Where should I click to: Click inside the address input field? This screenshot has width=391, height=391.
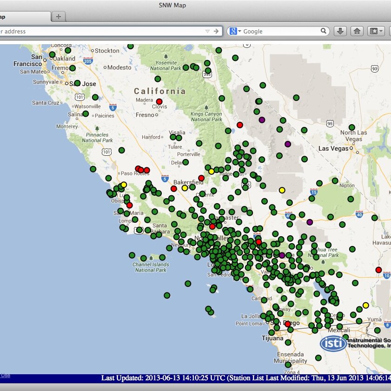[93, 31]
